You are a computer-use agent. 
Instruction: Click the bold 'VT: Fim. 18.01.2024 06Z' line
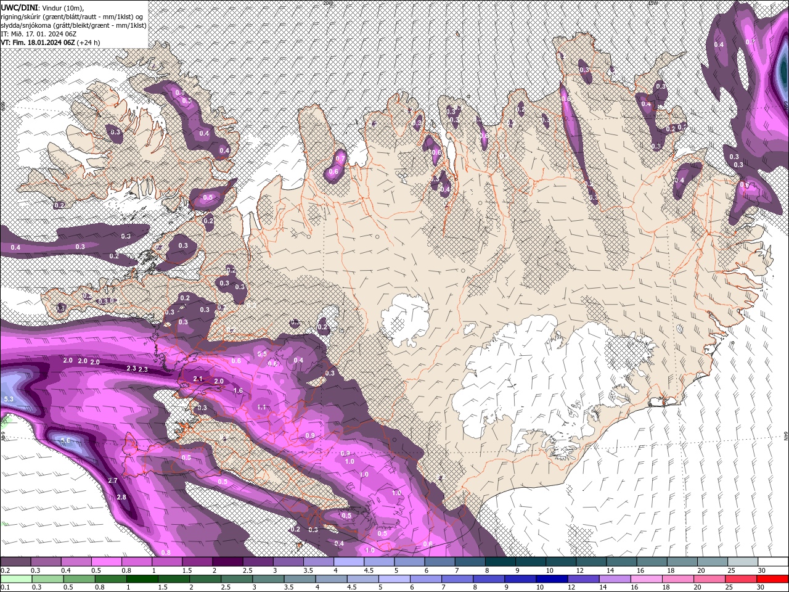pyautogui.click(x=38, y=43)
